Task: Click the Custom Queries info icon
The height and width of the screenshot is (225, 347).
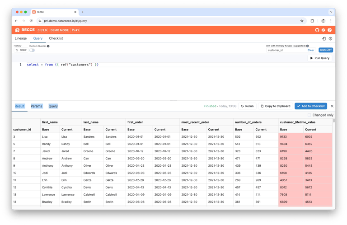Action: coord(48,46)
